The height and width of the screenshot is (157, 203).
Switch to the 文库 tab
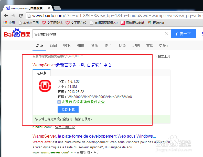point(150,45)
